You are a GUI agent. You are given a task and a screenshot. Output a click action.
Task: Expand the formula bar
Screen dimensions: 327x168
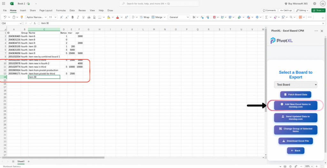(323, 23)
